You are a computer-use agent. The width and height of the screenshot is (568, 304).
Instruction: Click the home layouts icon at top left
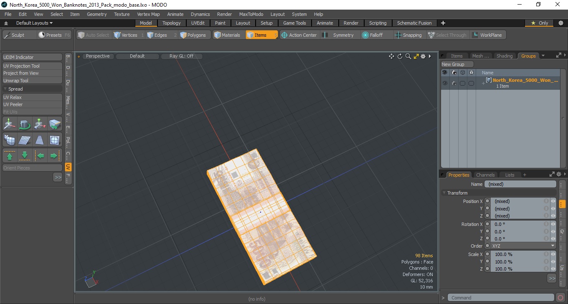pyautogui.click(x=6, y=23)
